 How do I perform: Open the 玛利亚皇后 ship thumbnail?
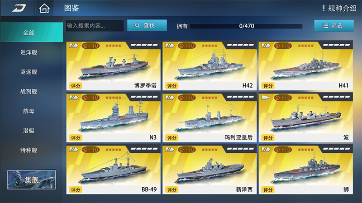(210, 117)
